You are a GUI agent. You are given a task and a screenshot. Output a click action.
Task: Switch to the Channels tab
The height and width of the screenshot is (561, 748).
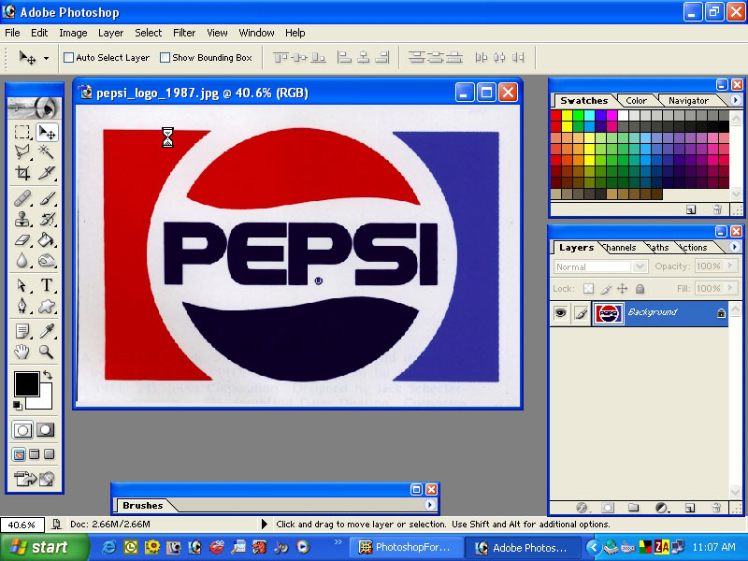click(620, 248)
